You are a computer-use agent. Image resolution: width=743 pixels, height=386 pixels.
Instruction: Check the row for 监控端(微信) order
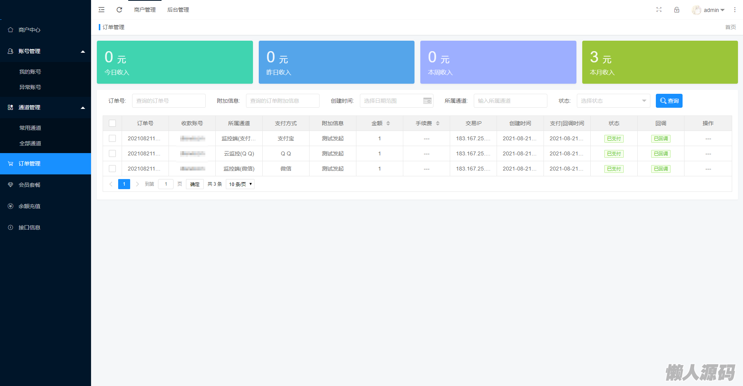(112, 169)
